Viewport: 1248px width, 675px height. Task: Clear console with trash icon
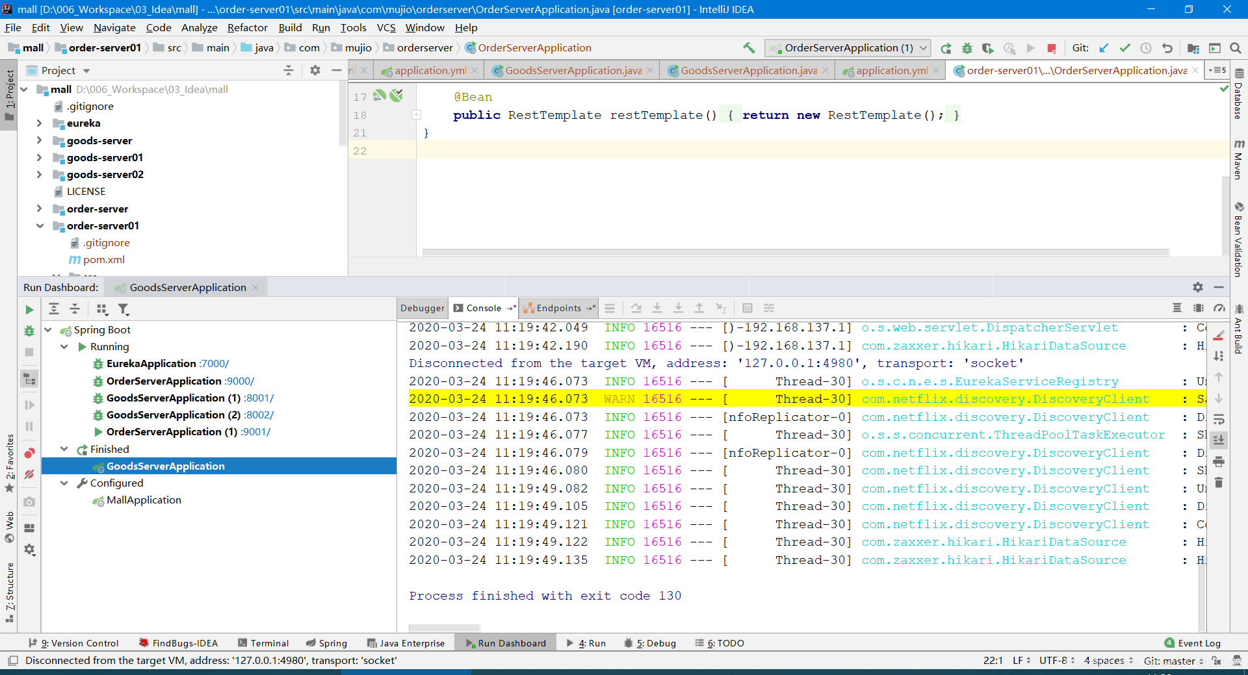click(x=1219, y=483)
